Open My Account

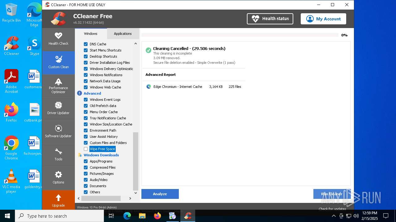[x=323, y=19]
